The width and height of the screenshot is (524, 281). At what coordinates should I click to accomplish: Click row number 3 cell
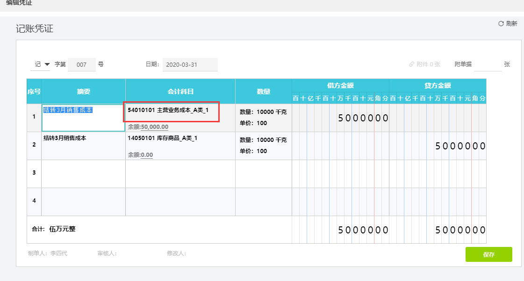pyautogui.click(x=34, y=174)
